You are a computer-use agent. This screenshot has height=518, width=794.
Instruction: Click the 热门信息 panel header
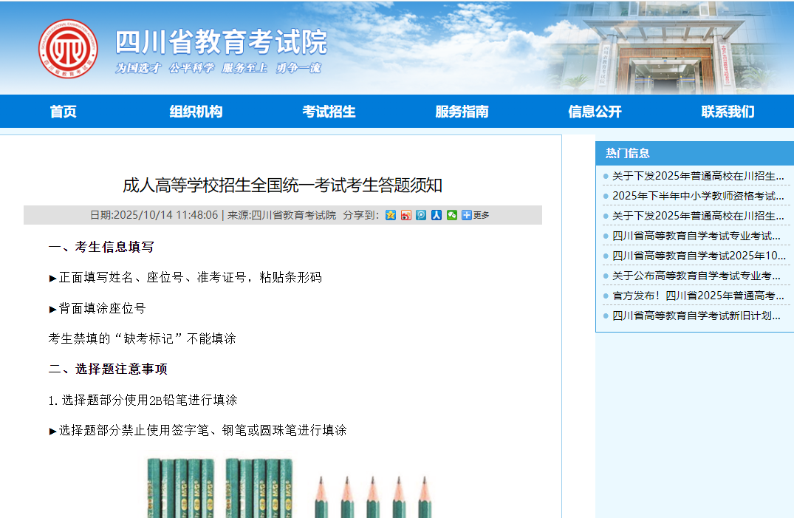[x=628, y=153]
